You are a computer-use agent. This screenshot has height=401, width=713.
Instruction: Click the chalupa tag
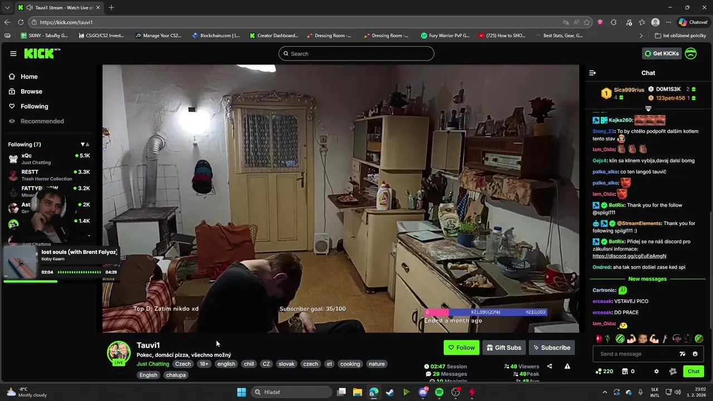tap(176, 375)
